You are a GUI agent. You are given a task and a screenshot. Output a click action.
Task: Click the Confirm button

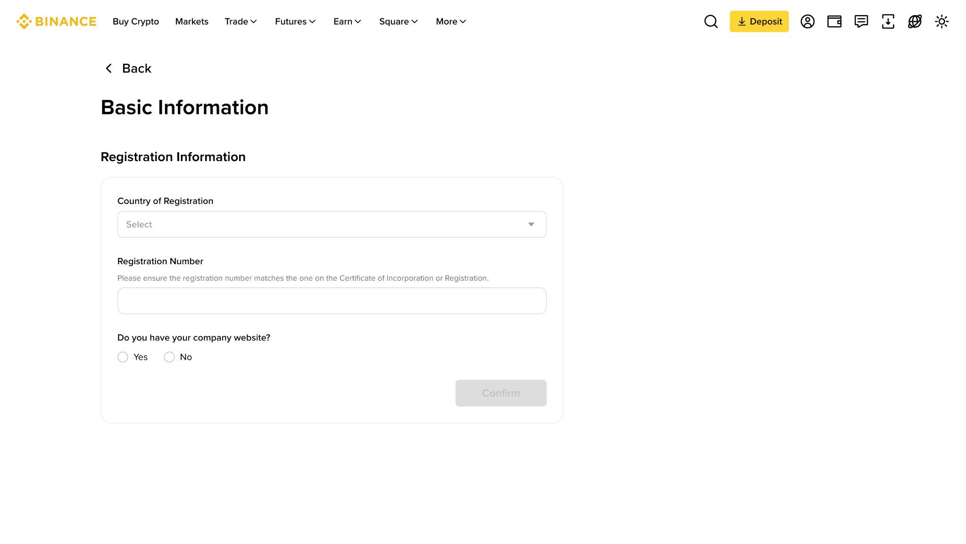point(501,393)
